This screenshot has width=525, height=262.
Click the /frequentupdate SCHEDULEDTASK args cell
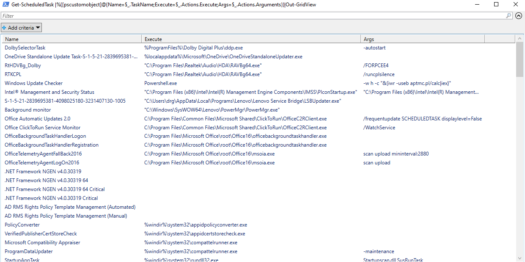423,119
